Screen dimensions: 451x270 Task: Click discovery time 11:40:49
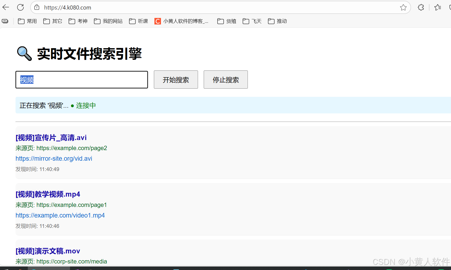point(49,169)
